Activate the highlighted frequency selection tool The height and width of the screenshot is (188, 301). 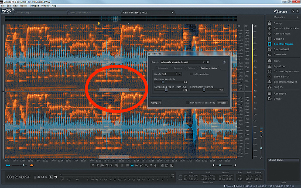[132, 165]
